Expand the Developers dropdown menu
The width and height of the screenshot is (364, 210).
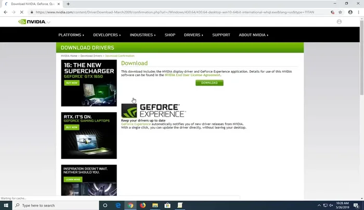[x=107, y=35]
